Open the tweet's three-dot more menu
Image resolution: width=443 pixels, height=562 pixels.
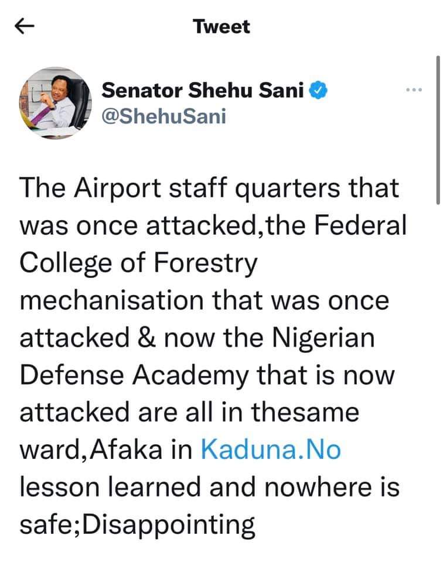(x=414, y=91)
